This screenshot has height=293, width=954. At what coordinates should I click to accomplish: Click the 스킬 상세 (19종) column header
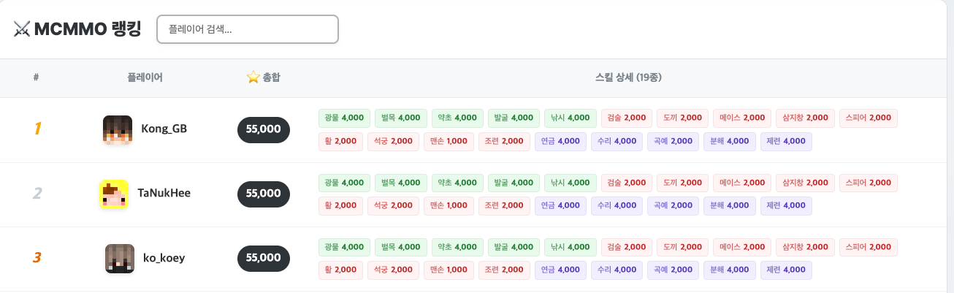[x=628, y=77]
